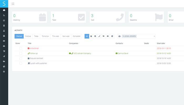Sort by the Contacts column header
184x105 pixels.
click(119, 43)
